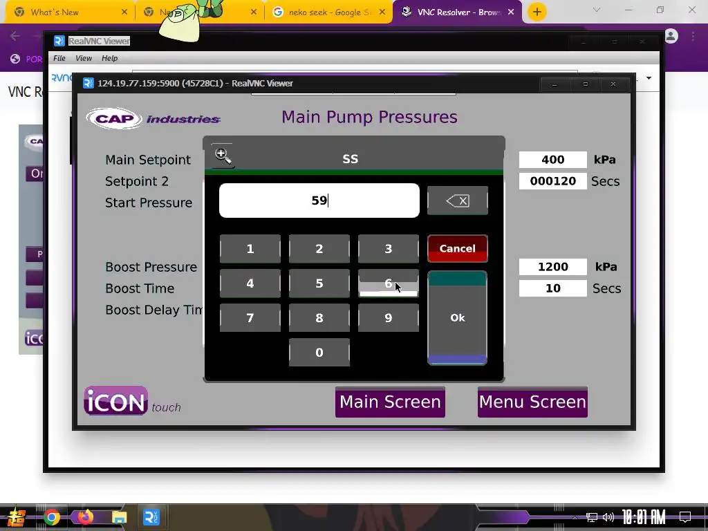
Task: Select keypad digit 8
Action: click(319, 318)
